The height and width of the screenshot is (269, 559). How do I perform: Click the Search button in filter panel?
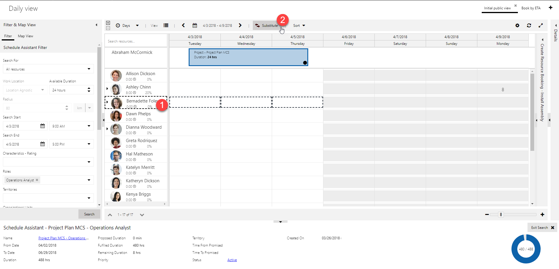point(89,214)
